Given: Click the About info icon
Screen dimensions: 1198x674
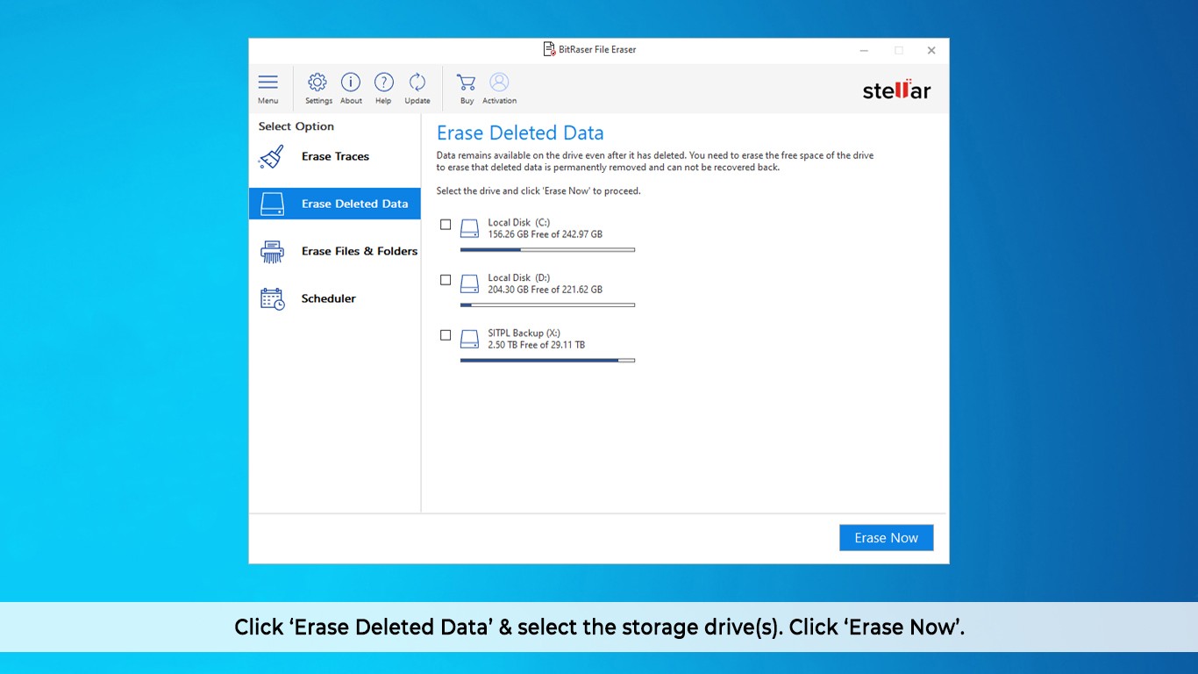Looking at the screenshot, I should 351,82.
